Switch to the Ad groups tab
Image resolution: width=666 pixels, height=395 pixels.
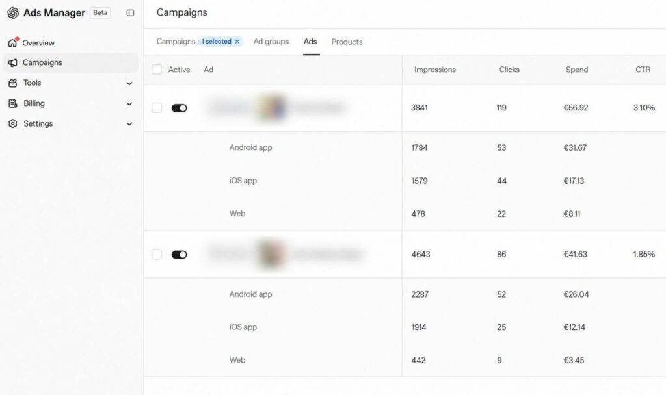[271, 42]
